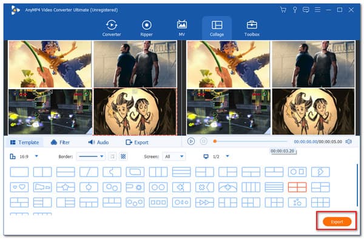Click the register key icon
Viewport: 364px width, 239px height.
[295, 10]
